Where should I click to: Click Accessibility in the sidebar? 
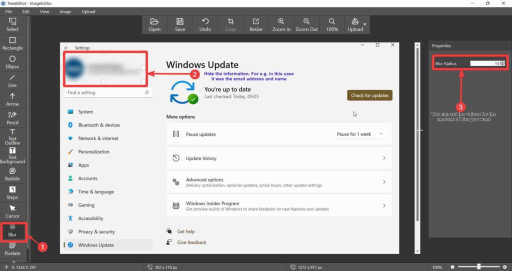108,218
